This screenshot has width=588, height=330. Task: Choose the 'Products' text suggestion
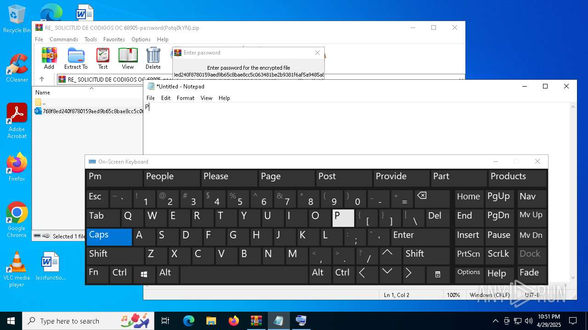518,178
